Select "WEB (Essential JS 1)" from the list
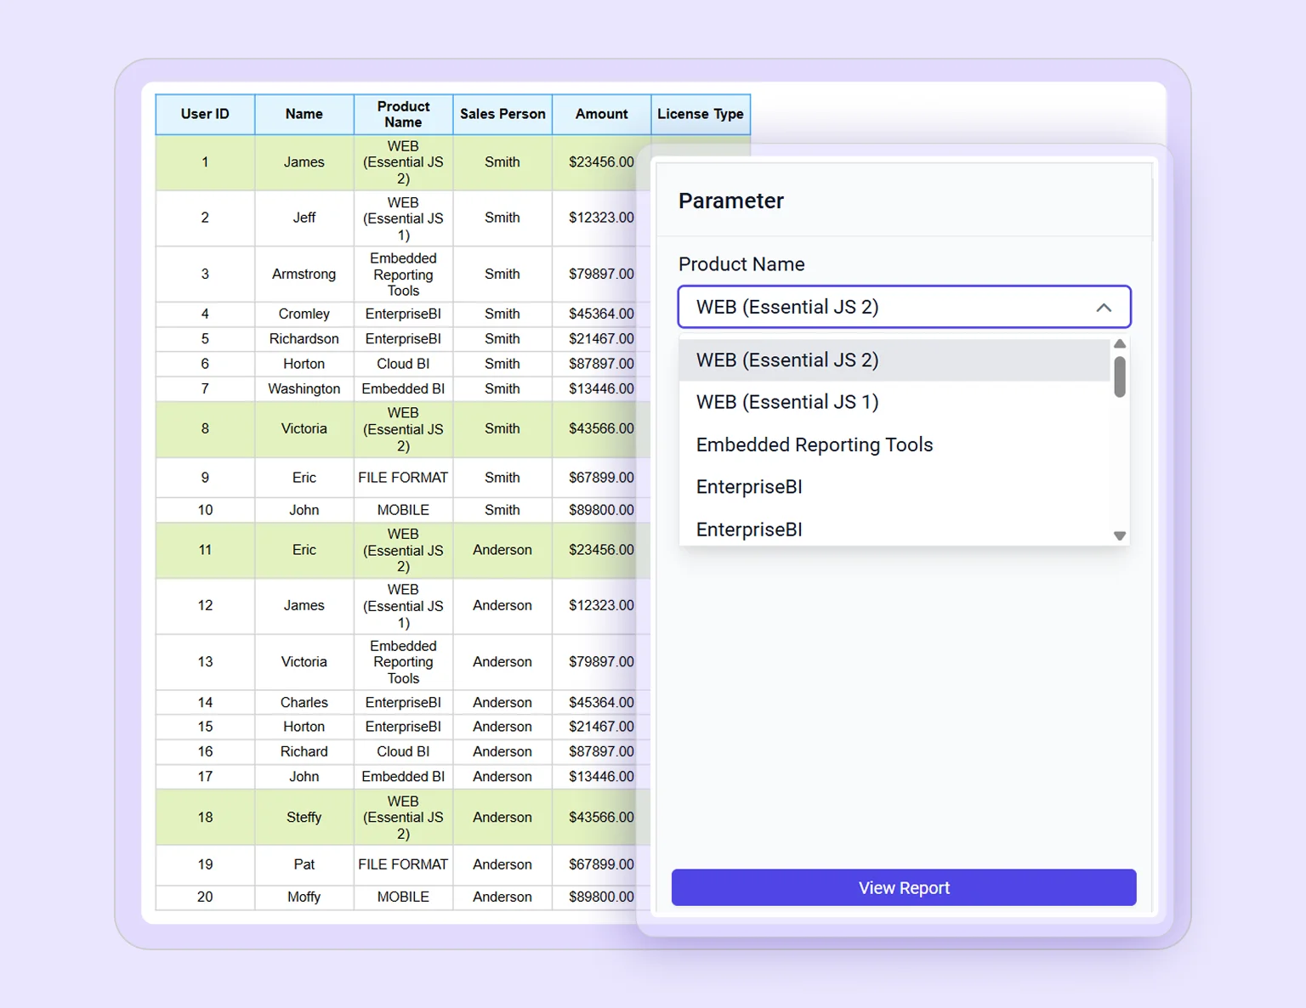The height and width of the screenshot is (1008, 1306). coord(786,402)
